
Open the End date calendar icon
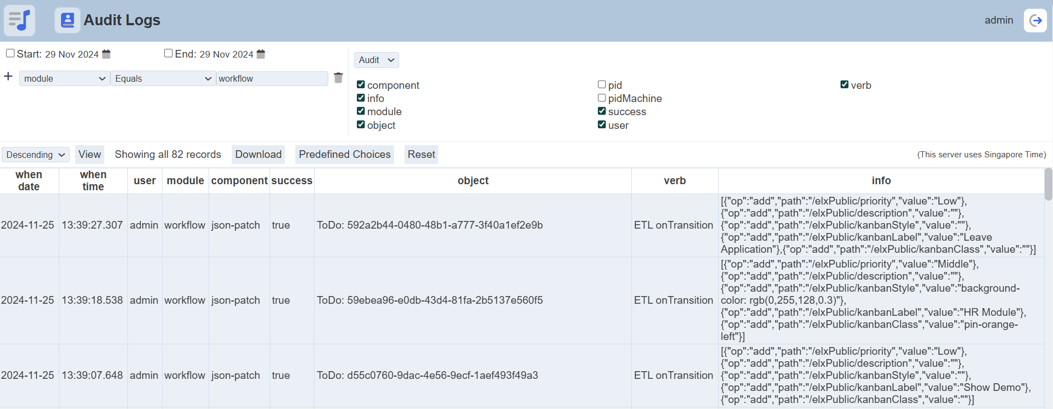coord(261,54)
